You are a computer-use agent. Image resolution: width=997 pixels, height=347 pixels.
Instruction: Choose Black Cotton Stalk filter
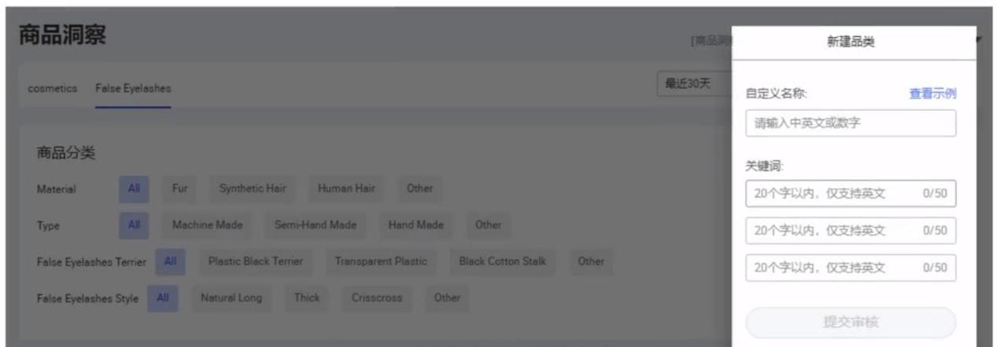tap(502, 262)
